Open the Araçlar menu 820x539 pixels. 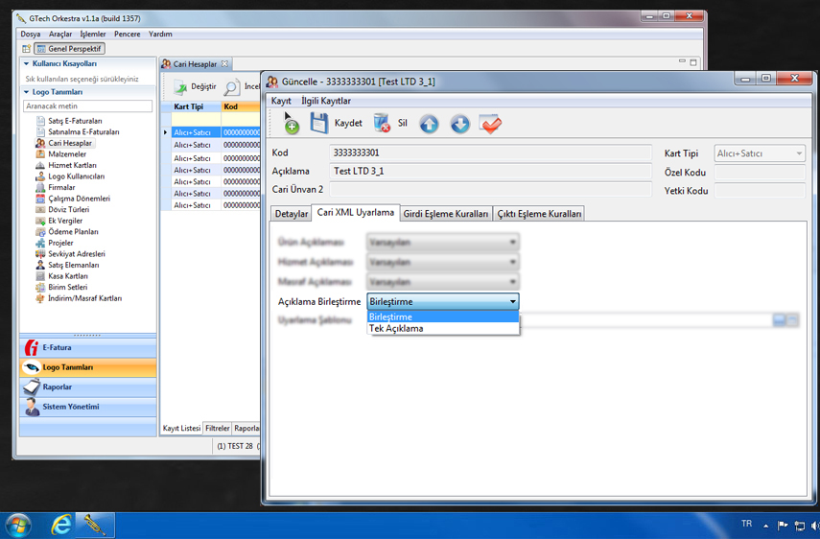pyautogui.click(x=60, y=34)
